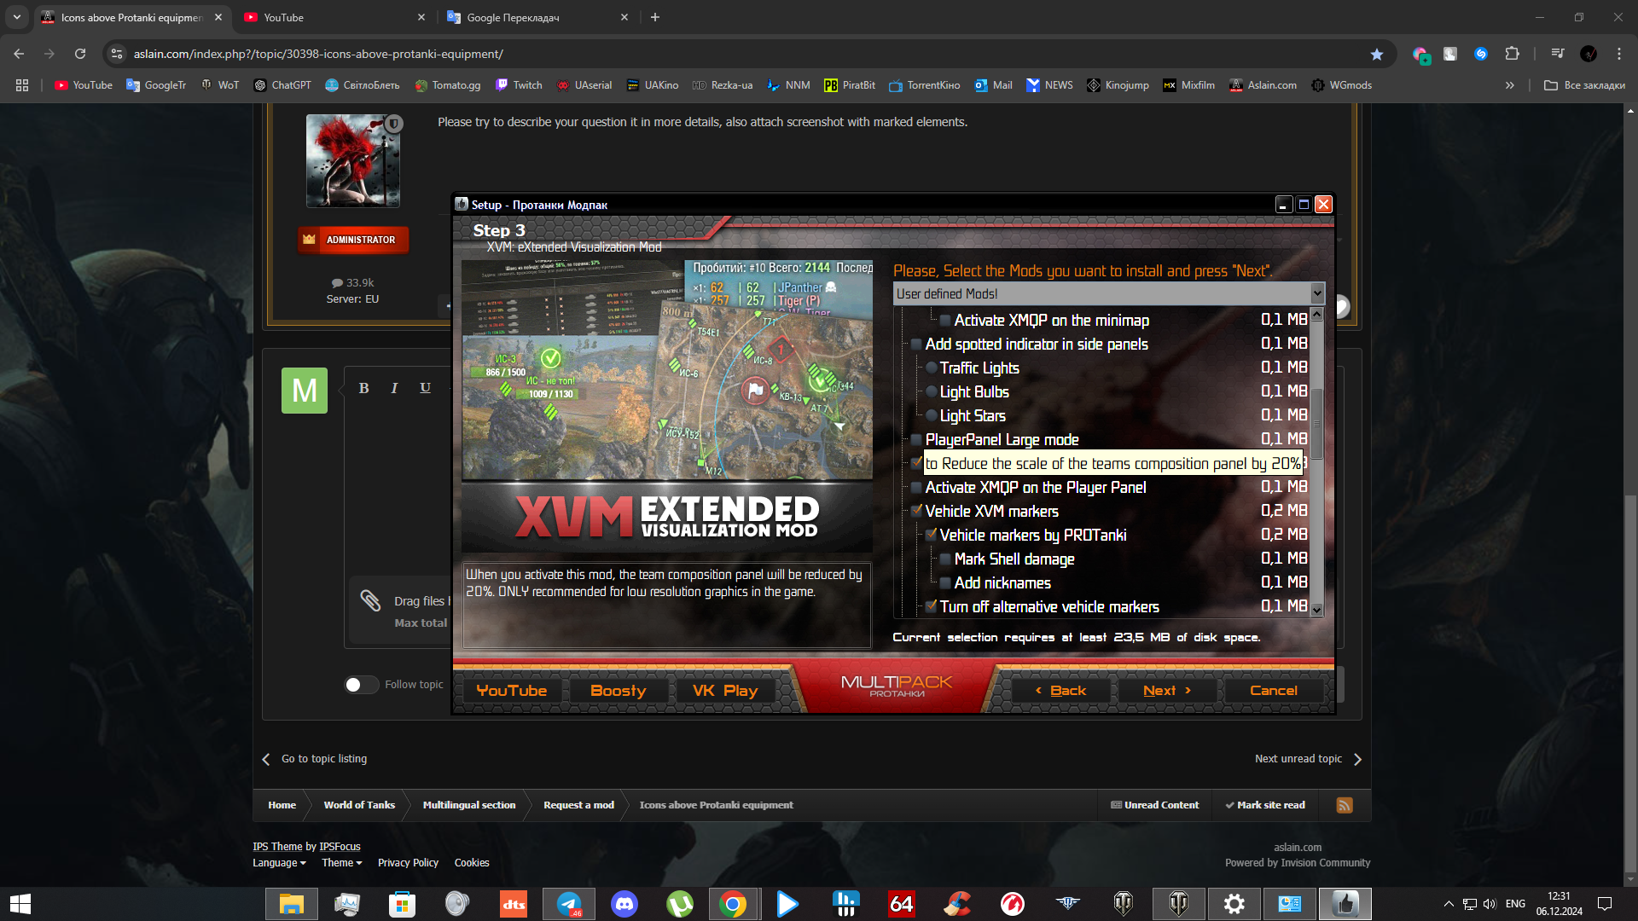The height and width of the screenshot is (921, 1638).
Task: Open File Explorer from the taskbar
Action: click(292, 904)
